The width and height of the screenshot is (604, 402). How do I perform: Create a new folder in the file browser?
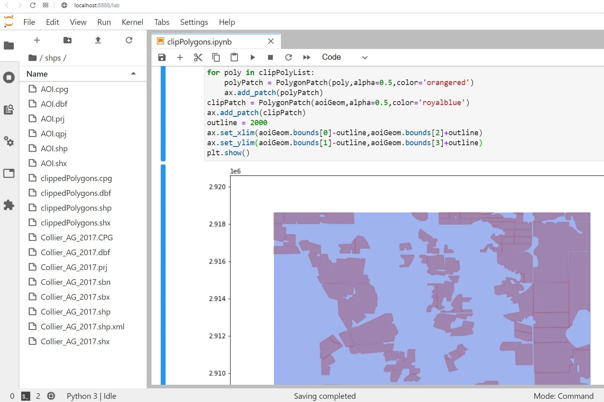tap(68, 40)
